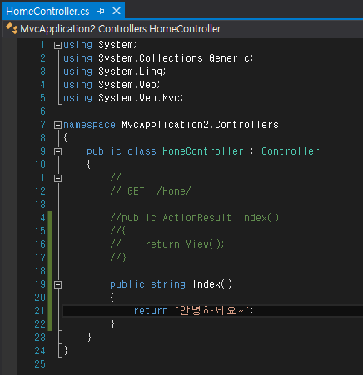The width and height of the screenshot is (363, 375).
Task: Click the 'return' keyword on line 21
Action: tap(151, 311)
